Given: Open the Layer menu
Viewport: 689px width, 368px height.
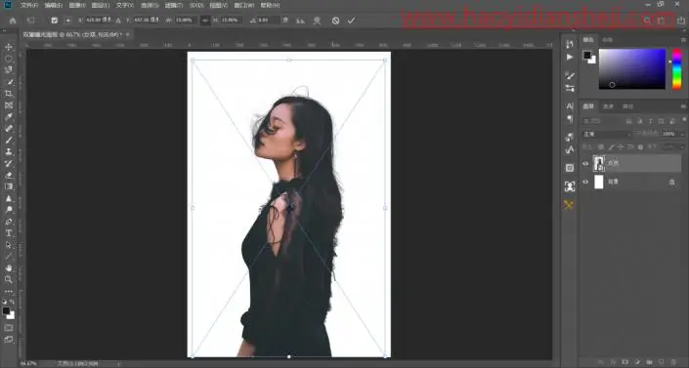Looking at the screenshot, I should (x=101, y=5).
